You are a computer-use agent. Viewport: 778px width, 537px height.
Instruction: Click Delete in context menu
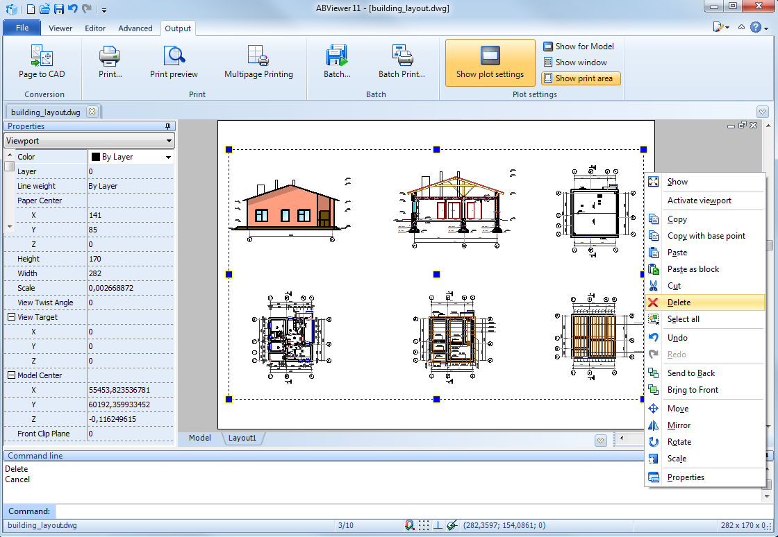[x=704, y=302]
